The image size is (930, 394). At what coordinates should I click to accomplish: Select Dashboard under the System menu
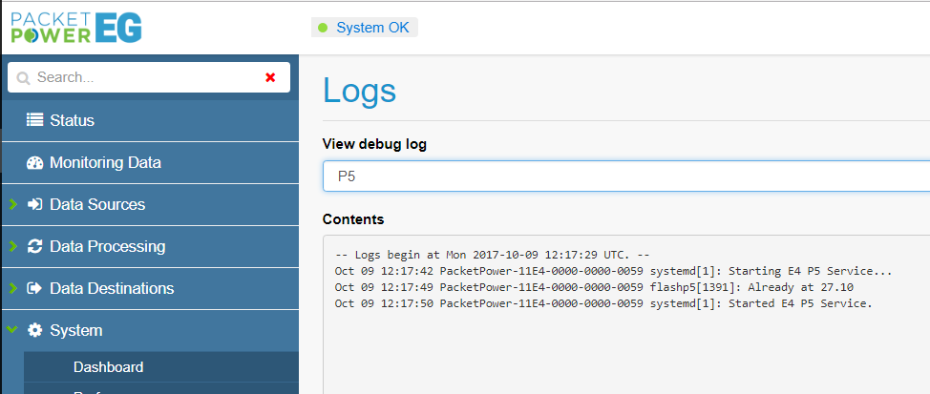[108, 367]
